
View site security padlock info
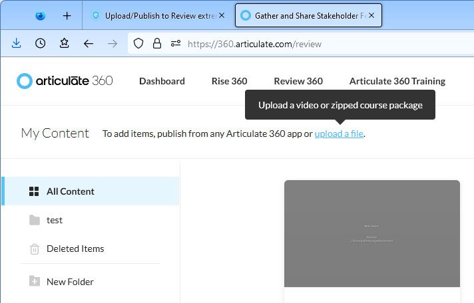pyautogui.click(x=157, y=43)
